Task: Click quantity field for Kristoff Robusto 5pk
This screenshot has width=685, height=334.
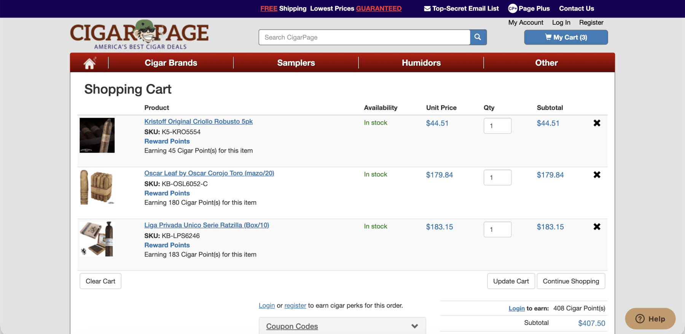Action: [x=497, y=126]
